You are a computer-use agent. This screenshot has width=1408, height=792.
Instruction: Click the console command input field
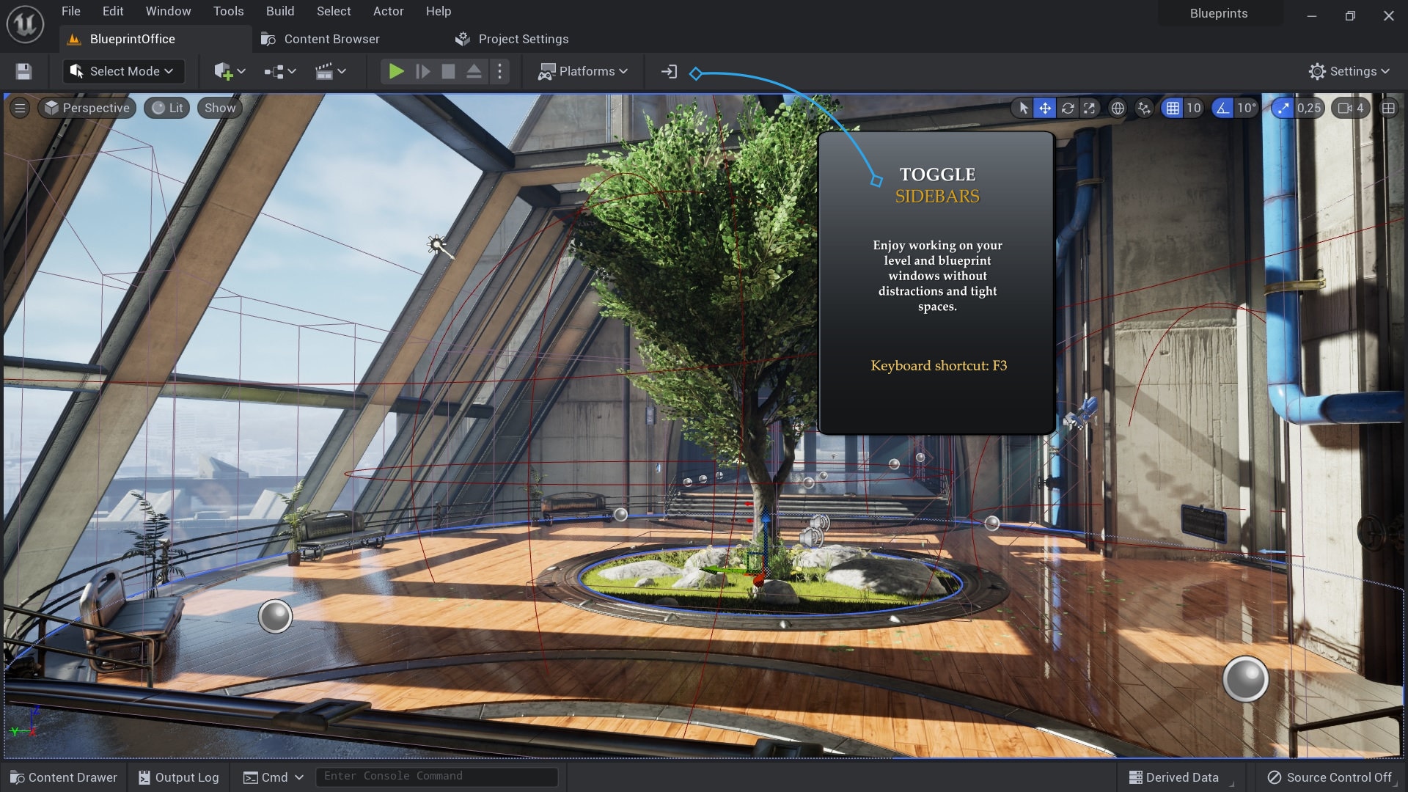click(436, 776)
